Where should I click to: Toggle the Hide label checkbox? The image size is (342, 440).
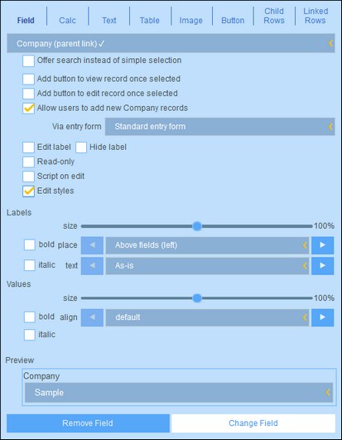[x=81, y=147]
